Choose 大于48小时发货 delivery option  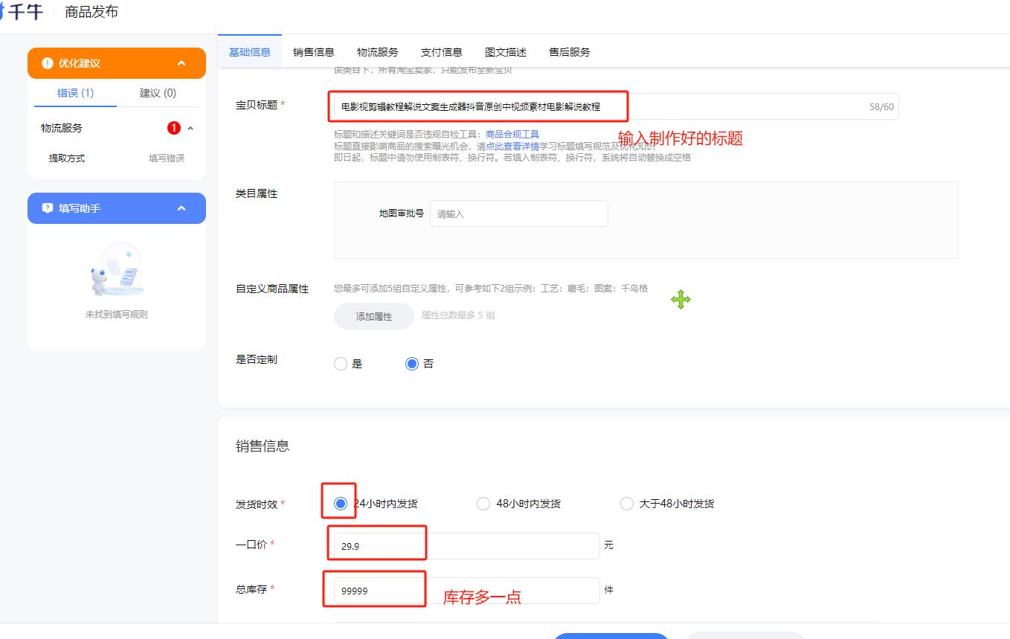627,503
